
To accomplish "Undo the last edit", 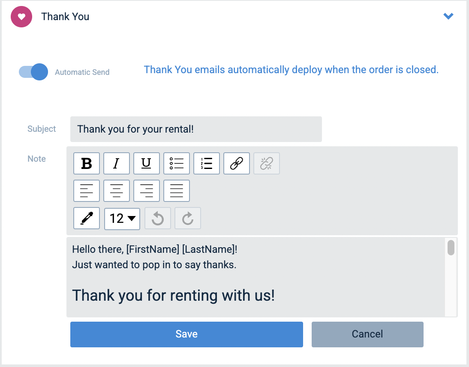I will click(158, 219).
